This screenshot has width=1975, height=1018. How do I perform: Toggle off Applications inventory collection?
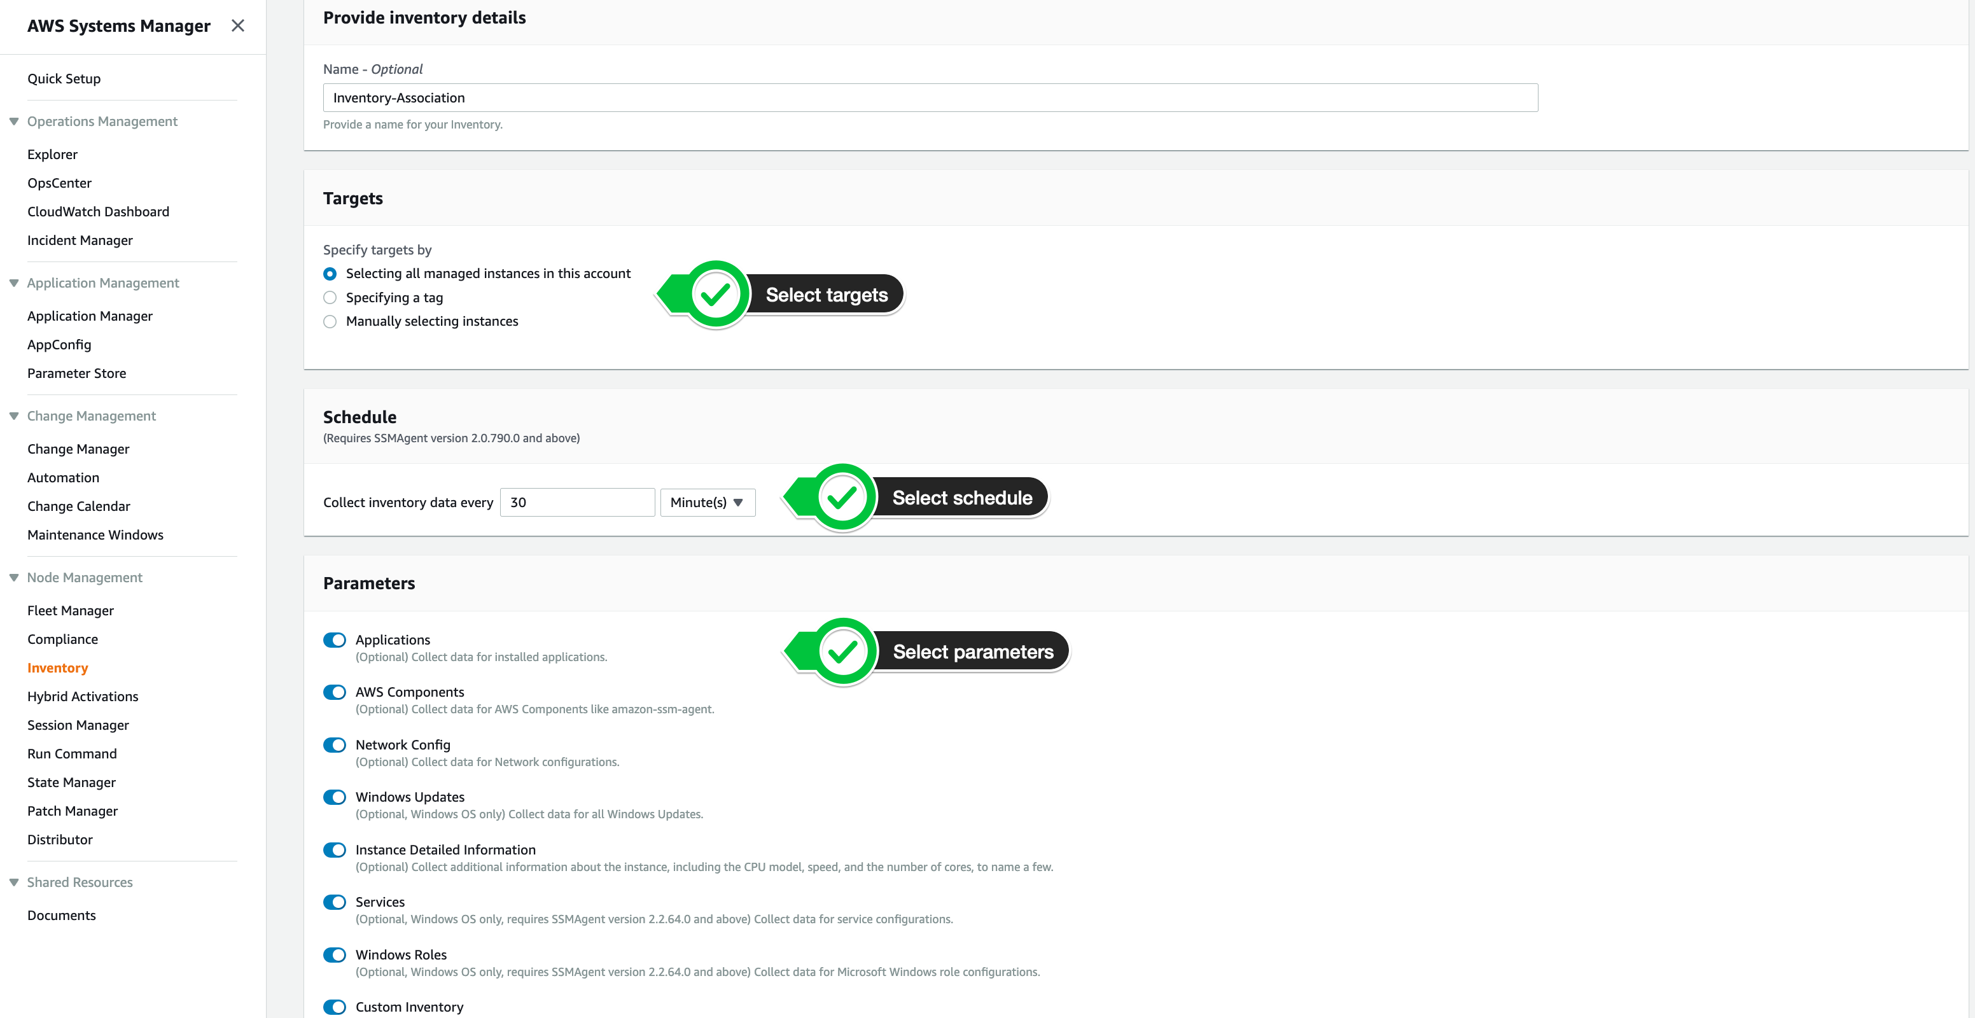[334, 640]
